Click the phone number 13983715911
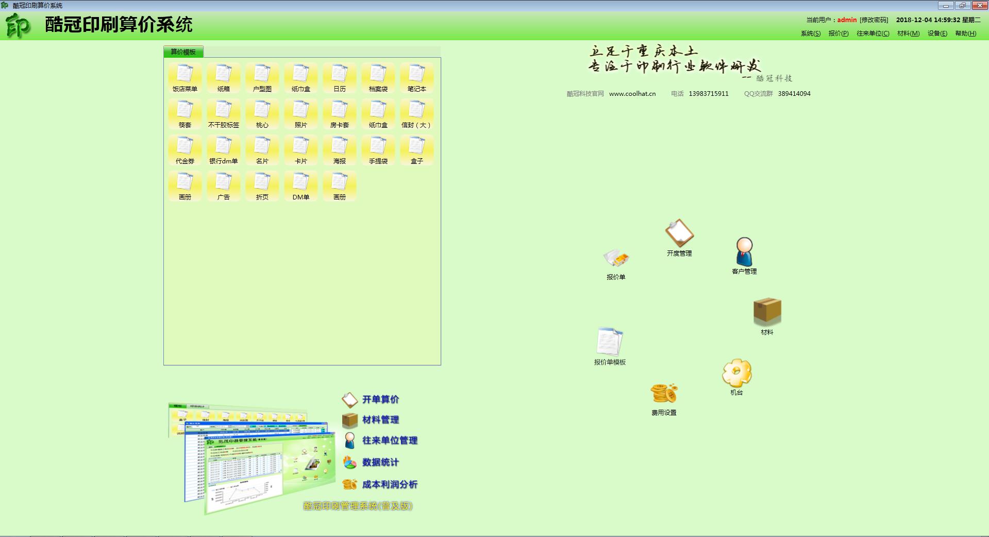Image resolution: width=989 pixels, height=537 pixels. tap(709, 94)
